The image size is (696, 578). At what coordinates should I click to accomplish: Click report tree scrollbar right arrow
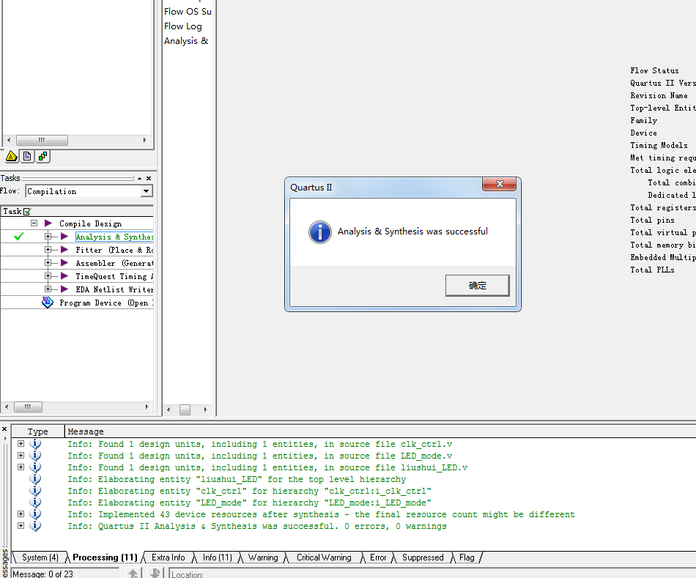pos(205,410)
